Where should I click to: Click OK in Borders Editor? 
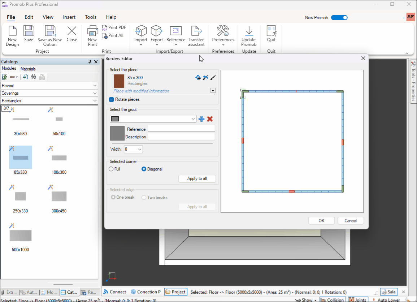pyautogui.click(x=321, y=221)
